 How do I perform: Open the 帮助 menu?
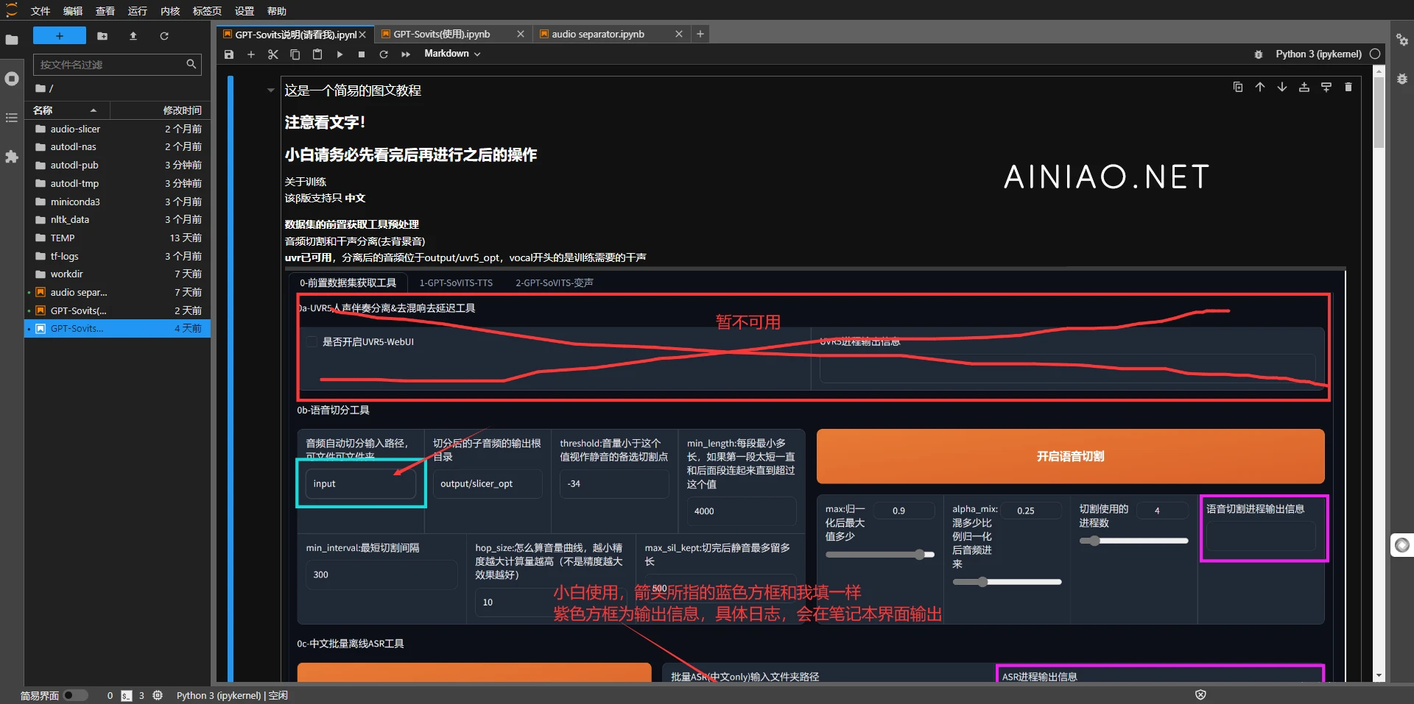click(x=277, y=11)
